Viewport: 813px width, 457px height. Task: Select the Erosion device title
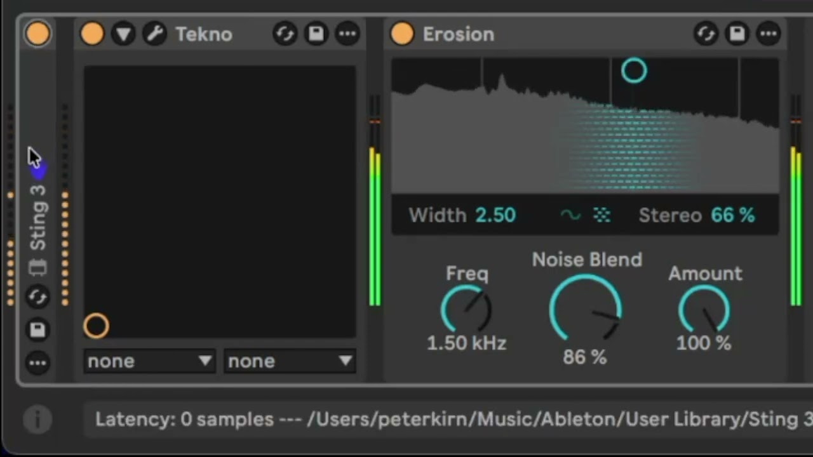pos(459,34)
